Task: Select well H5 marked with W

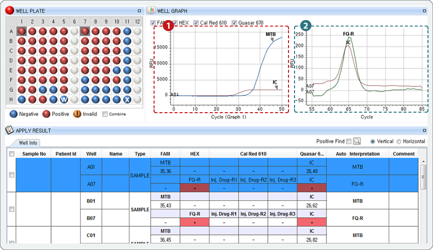Action: (63, 100)
